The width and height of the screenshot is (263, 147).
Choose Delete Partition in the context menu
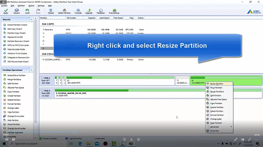click(x=219, y=111)
